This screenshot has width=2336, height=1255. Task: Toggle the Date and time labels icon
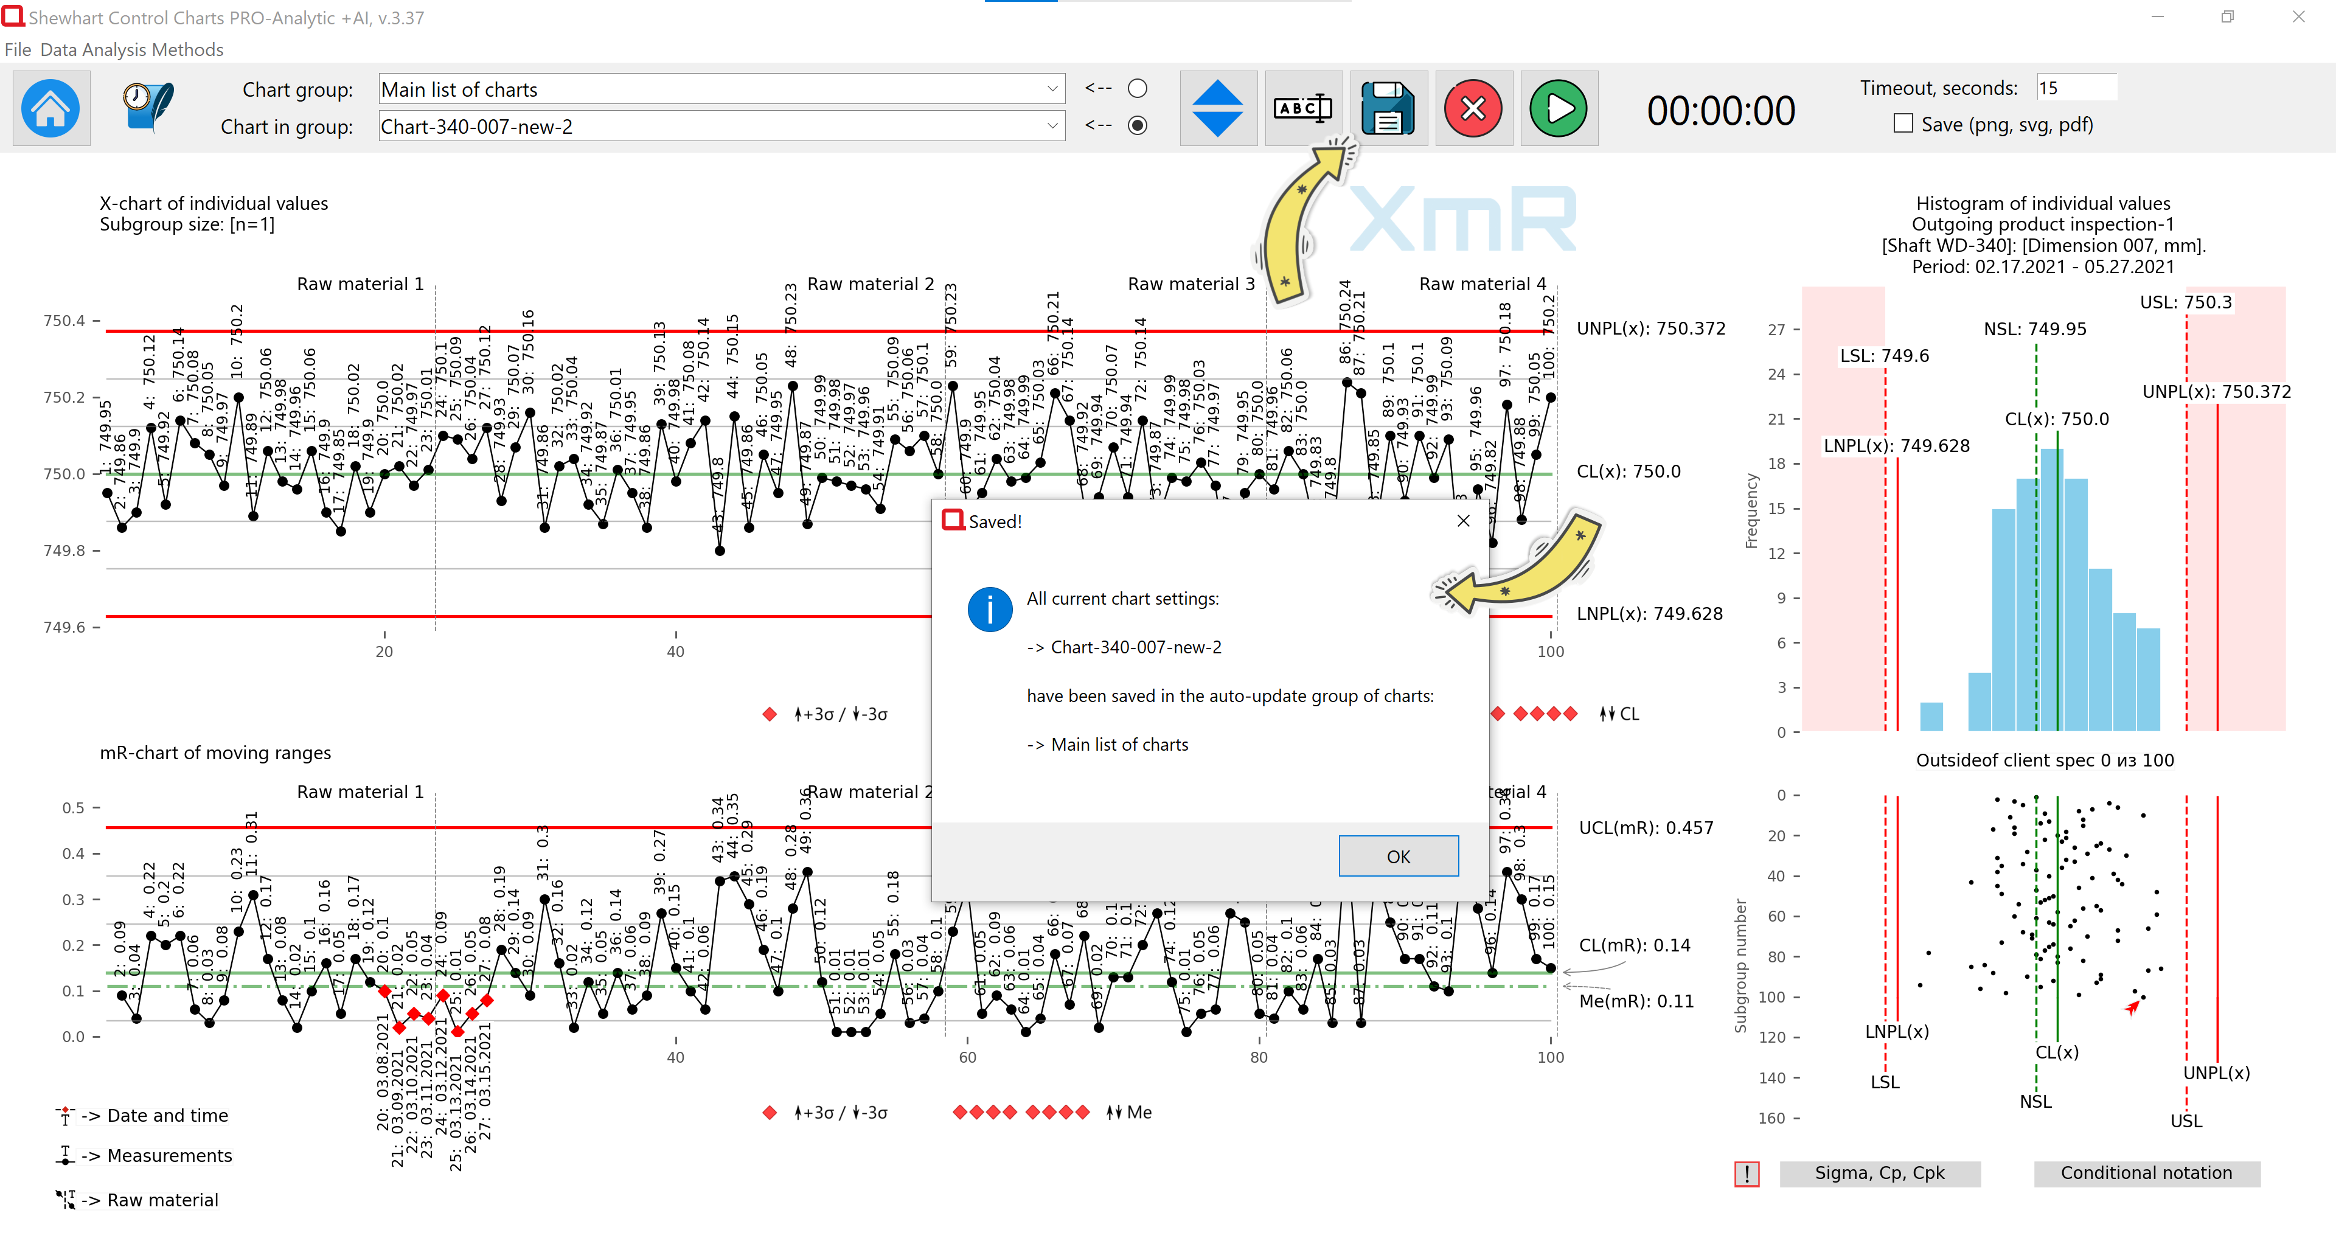(65, 1115)
